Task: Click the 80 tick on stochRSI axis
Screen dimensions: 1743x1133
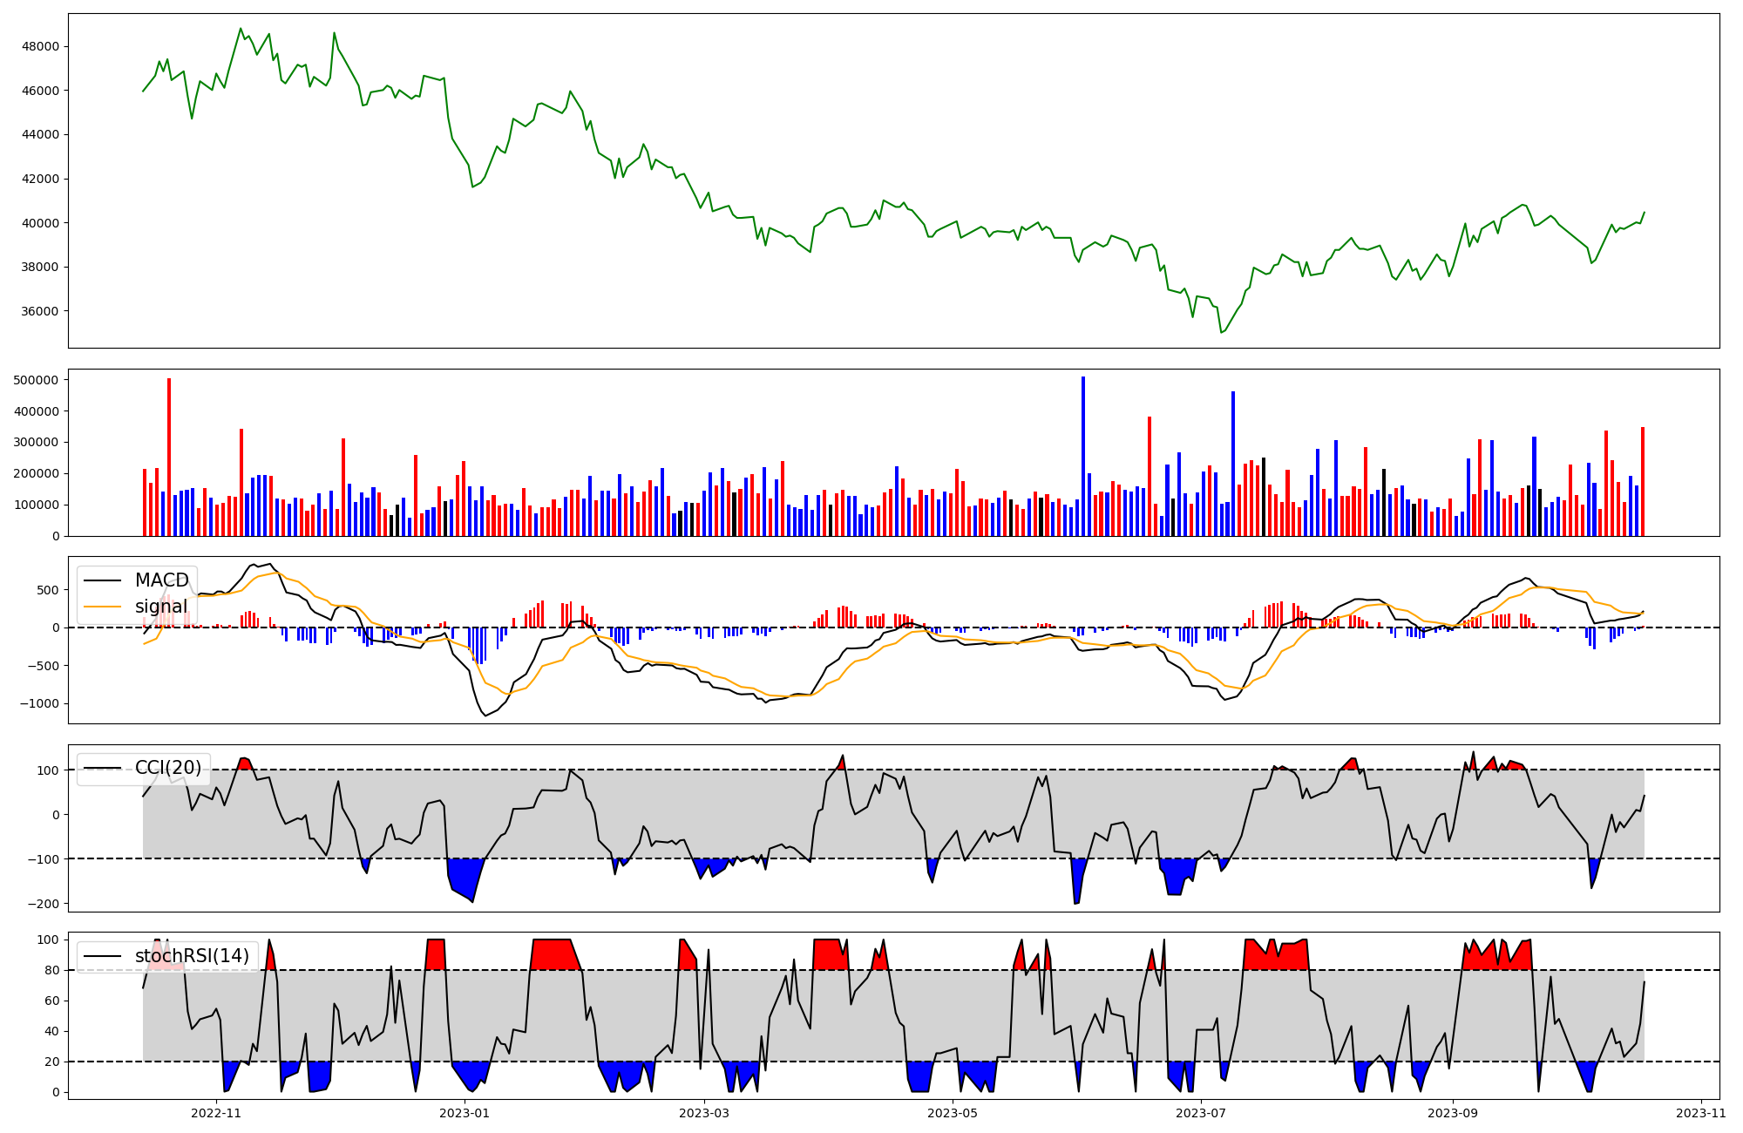Action: [53, 970]
